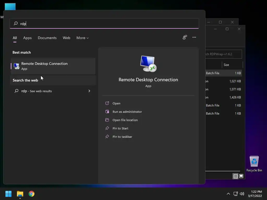
Task: Select Remote Desktop Connection best match result
Action: coord(53,66)
